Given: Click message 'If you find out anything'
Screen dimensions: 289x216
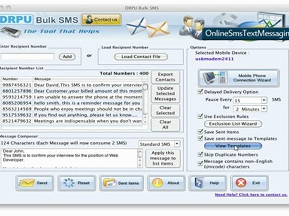Looking at the screenshot, I should click(x=85, y=115).
